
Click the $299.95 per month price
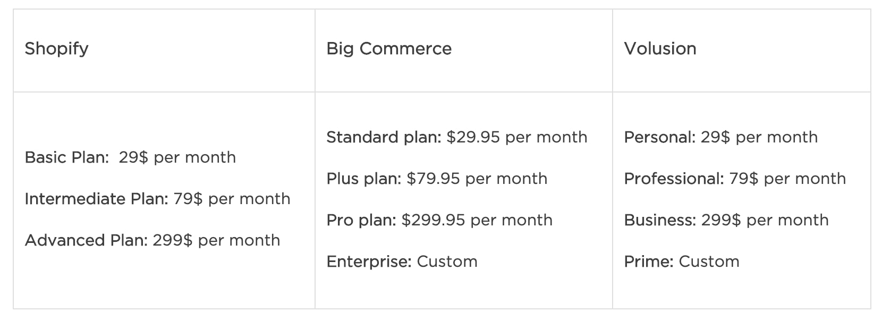(x=477, y=221)
